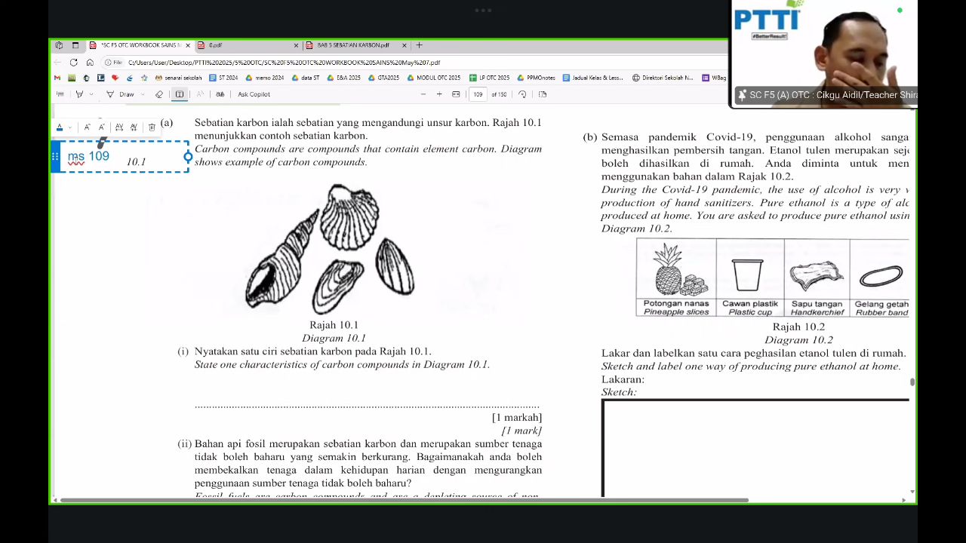
Task: Close the 0.pdf tab
Action: (x=296, y=45)
